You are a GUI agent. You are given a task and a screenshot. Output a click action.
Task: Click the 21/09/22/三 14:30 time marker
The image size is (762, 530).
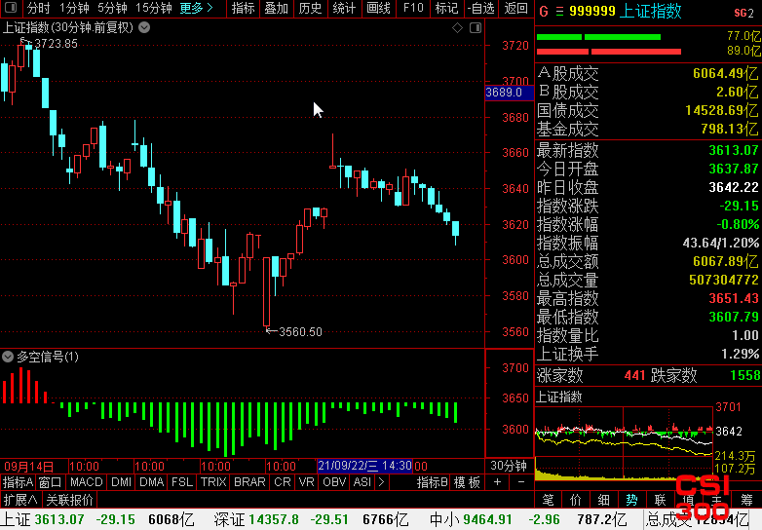coord(365,466)
